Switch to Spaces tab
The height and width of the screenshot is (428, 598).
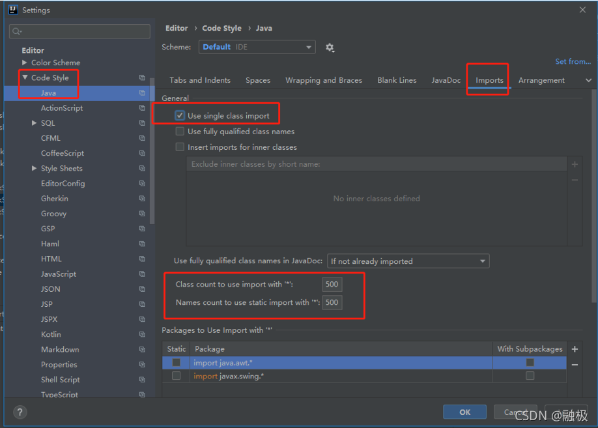tap(258, 81)
